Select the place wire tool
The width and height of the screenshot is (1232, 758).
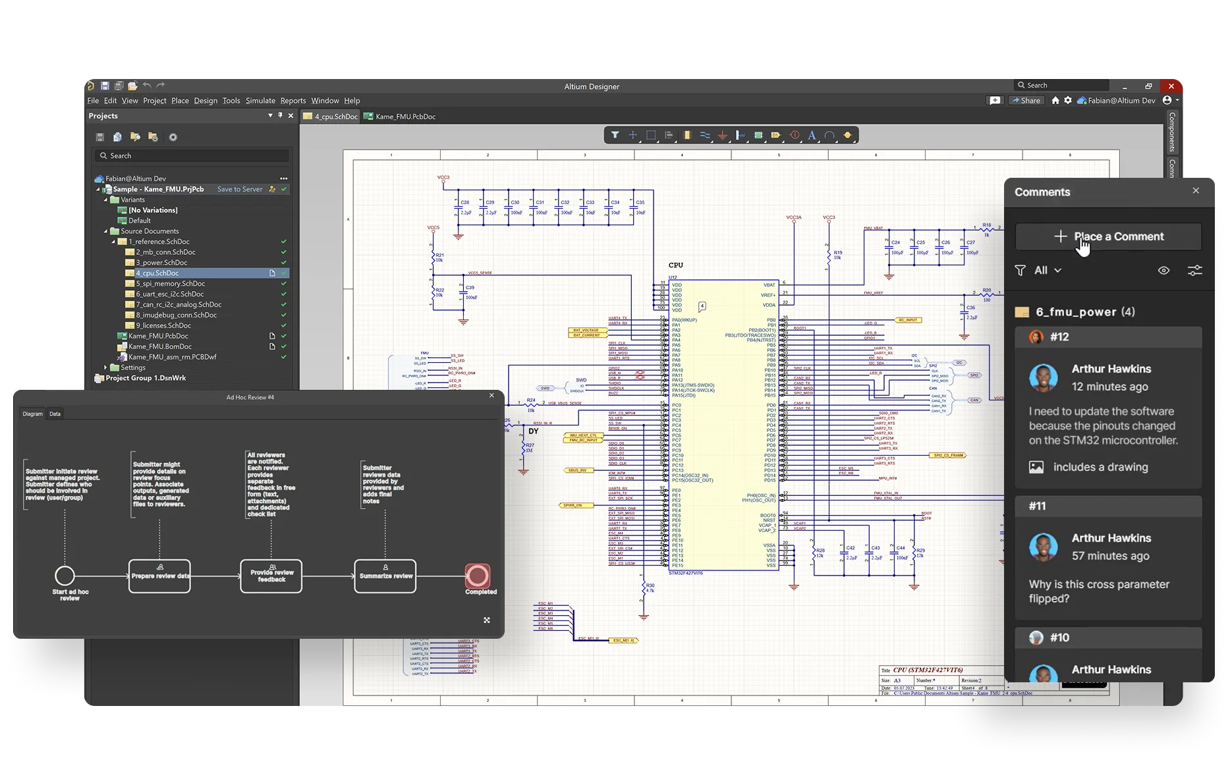705,136
